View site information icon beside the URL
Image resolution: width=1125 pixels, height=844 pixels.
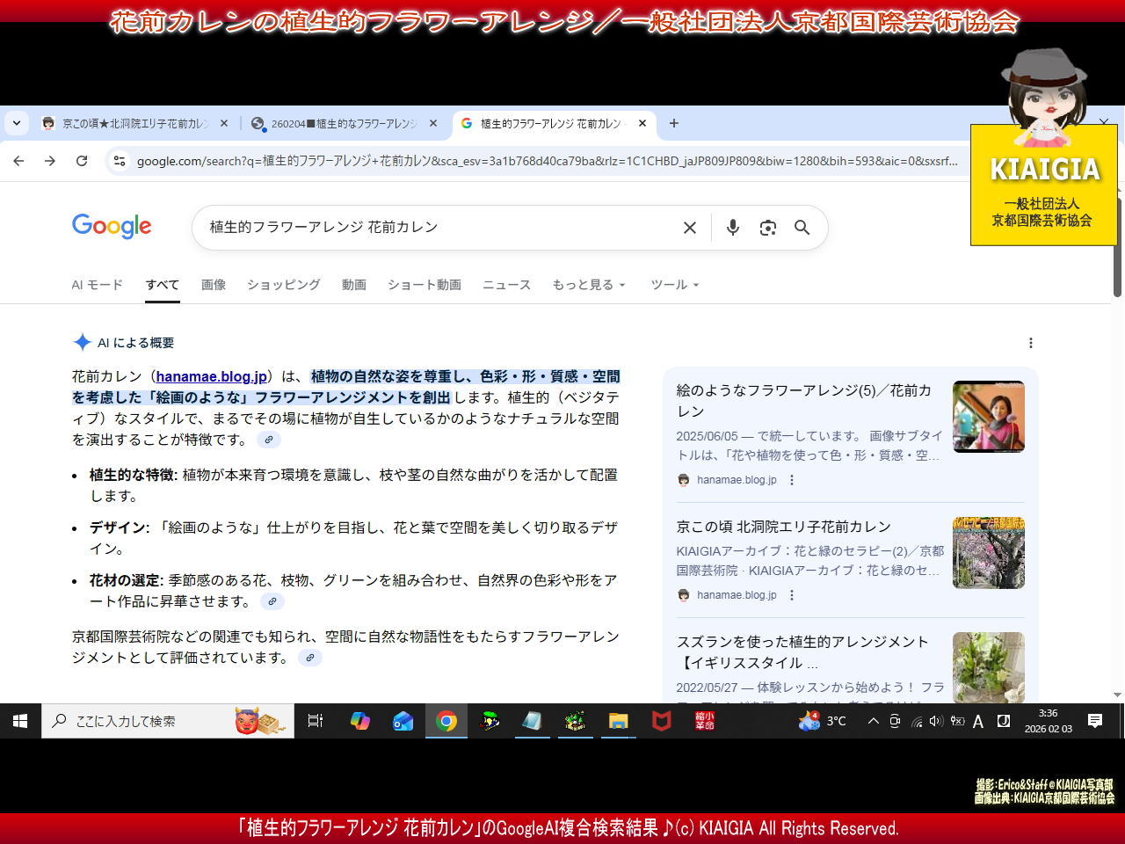120,161
